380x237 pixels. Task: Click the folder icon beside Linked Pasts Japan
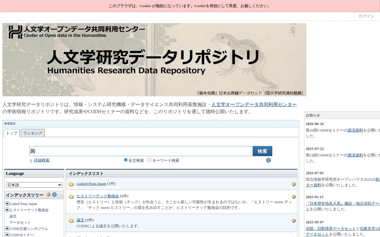[71, 184]
